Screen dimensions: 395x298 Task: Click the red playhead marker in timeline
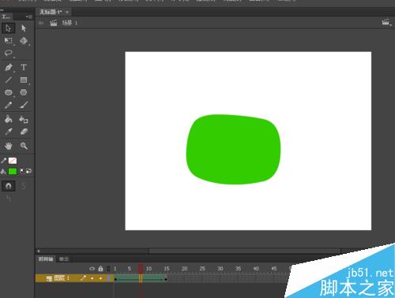pyautogui.click(x=141, y=269)
